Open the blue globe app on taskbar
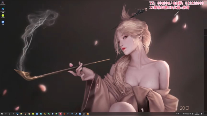The width and height of the screenshot is (207, 116). (x=41, y=114)
